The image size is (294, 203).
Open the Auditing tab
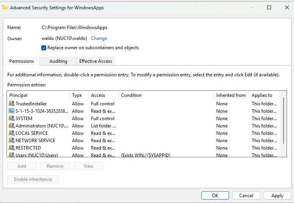pos(58,61)
